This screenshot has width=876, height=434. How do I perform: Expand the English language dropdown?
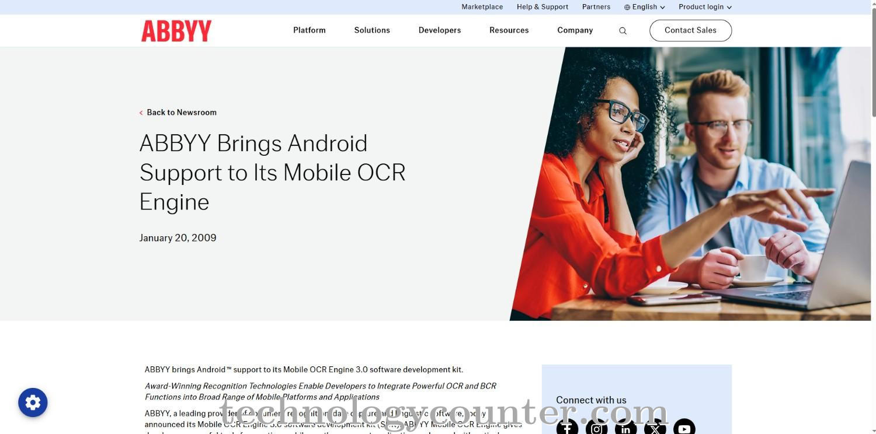[644, 6]
